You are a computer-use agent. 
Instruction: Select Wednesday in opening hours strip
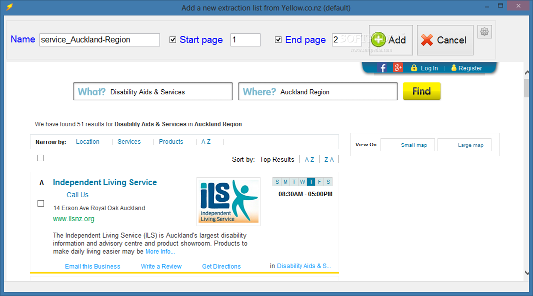pos(302,182)
